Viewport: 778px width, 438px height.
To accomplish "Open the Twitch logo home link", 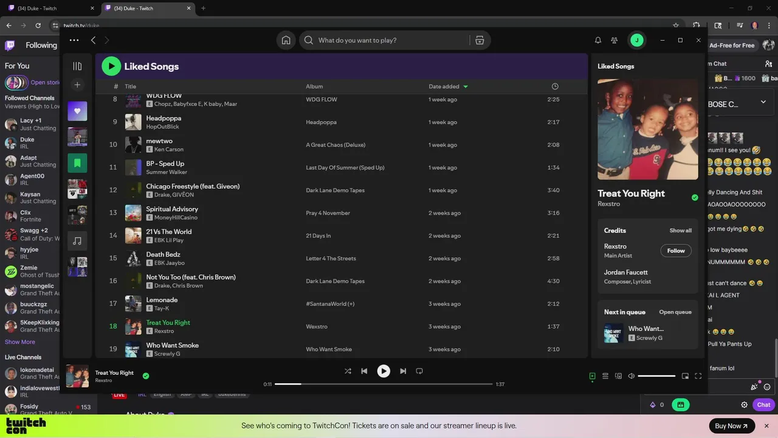I will (x=10, y=45).
